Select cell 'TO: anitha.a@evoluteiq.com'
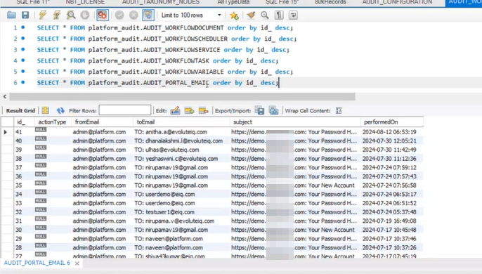Screen dimensions: 482x274 click(181, 132)
